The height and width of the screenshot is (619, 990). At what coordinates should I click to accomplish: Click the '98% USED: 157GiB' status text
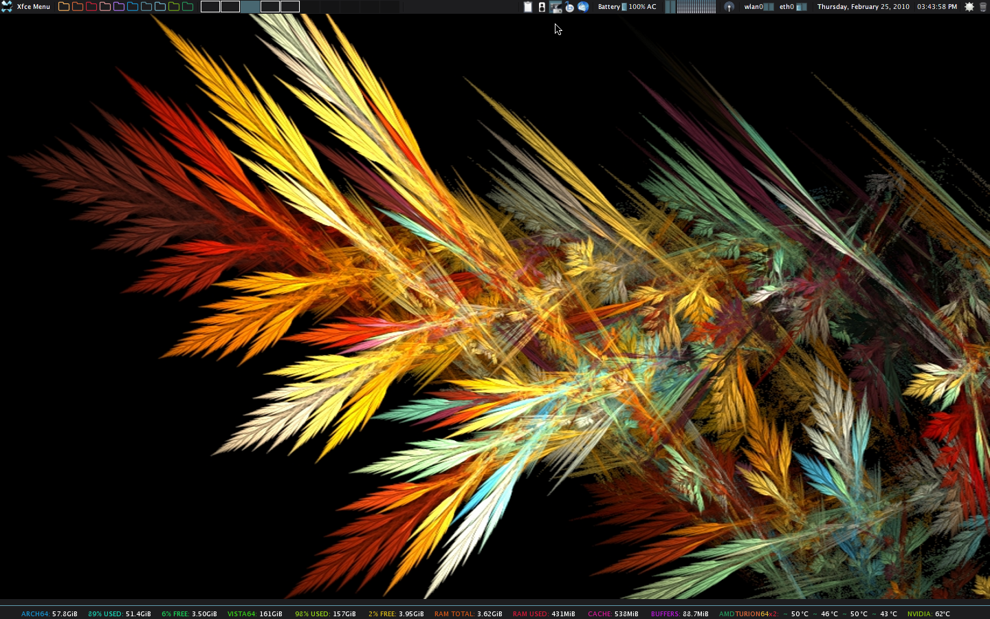click(x=326, y=613)
